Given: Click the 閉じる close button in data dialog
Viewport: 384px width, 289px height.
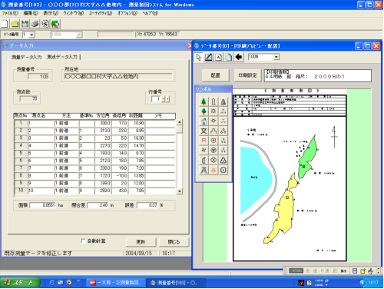Looking at the screenshot, I should pos(174,242).
